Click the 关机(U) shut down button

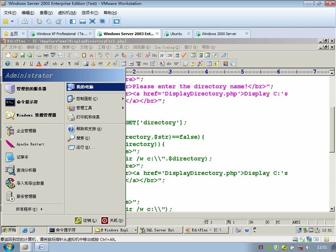[x=112, y=220]
